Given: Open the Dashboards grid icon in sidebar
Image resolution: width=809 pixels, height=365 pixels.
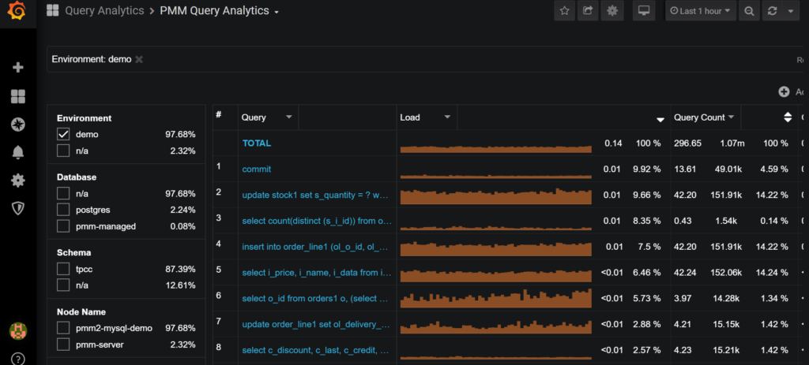Looking at the screenshot, I should coord(18,96).
